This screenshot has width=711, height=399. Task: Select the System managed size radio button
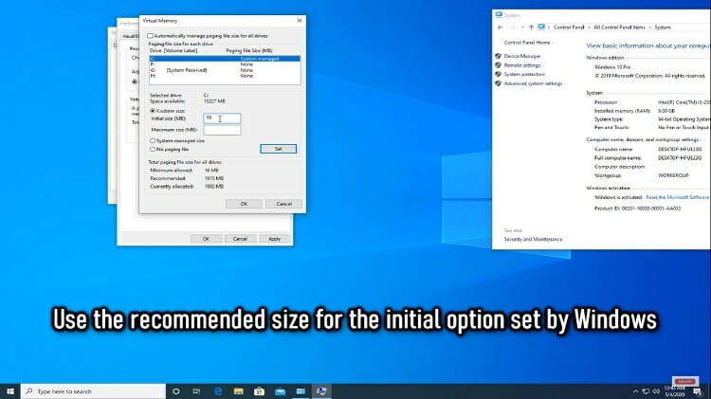tap(153, 140)
